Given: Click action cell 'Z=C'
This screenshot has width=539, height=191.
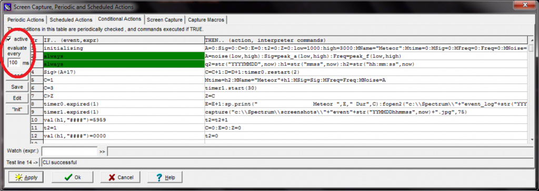Looking at the screenshot, I should (x=366, y=96).
